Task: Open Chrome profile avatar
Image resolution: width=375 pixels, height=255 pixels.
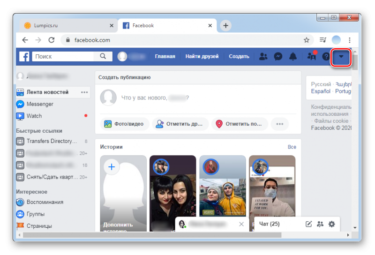Action: 336,40
